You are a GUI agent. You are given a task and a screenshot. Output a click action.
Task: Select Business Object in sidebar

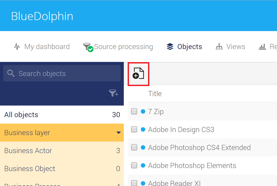62,169
